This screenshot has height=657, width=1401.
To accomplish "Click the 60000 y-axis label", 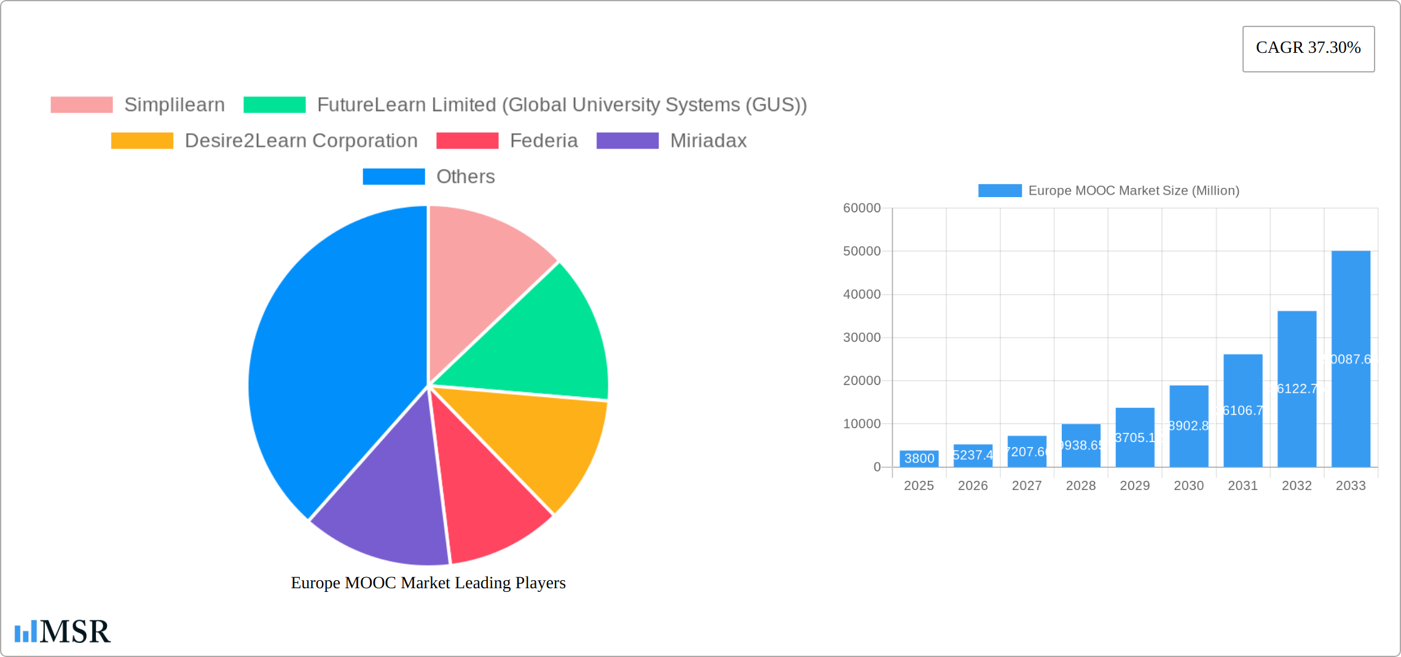I will 861,208.
